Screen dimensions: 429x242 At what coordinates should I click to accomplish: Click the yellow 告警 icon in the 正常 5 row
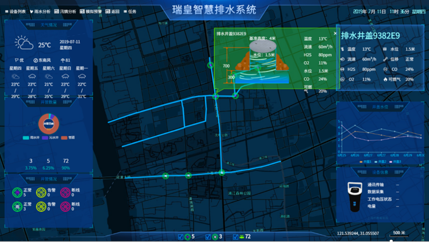41,193
